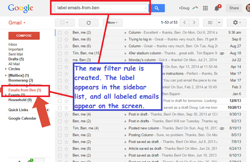This screenshot has height=162, width=250.
Task: Star the 9/30/13 Post in draft email
Action: coord(66,115)
